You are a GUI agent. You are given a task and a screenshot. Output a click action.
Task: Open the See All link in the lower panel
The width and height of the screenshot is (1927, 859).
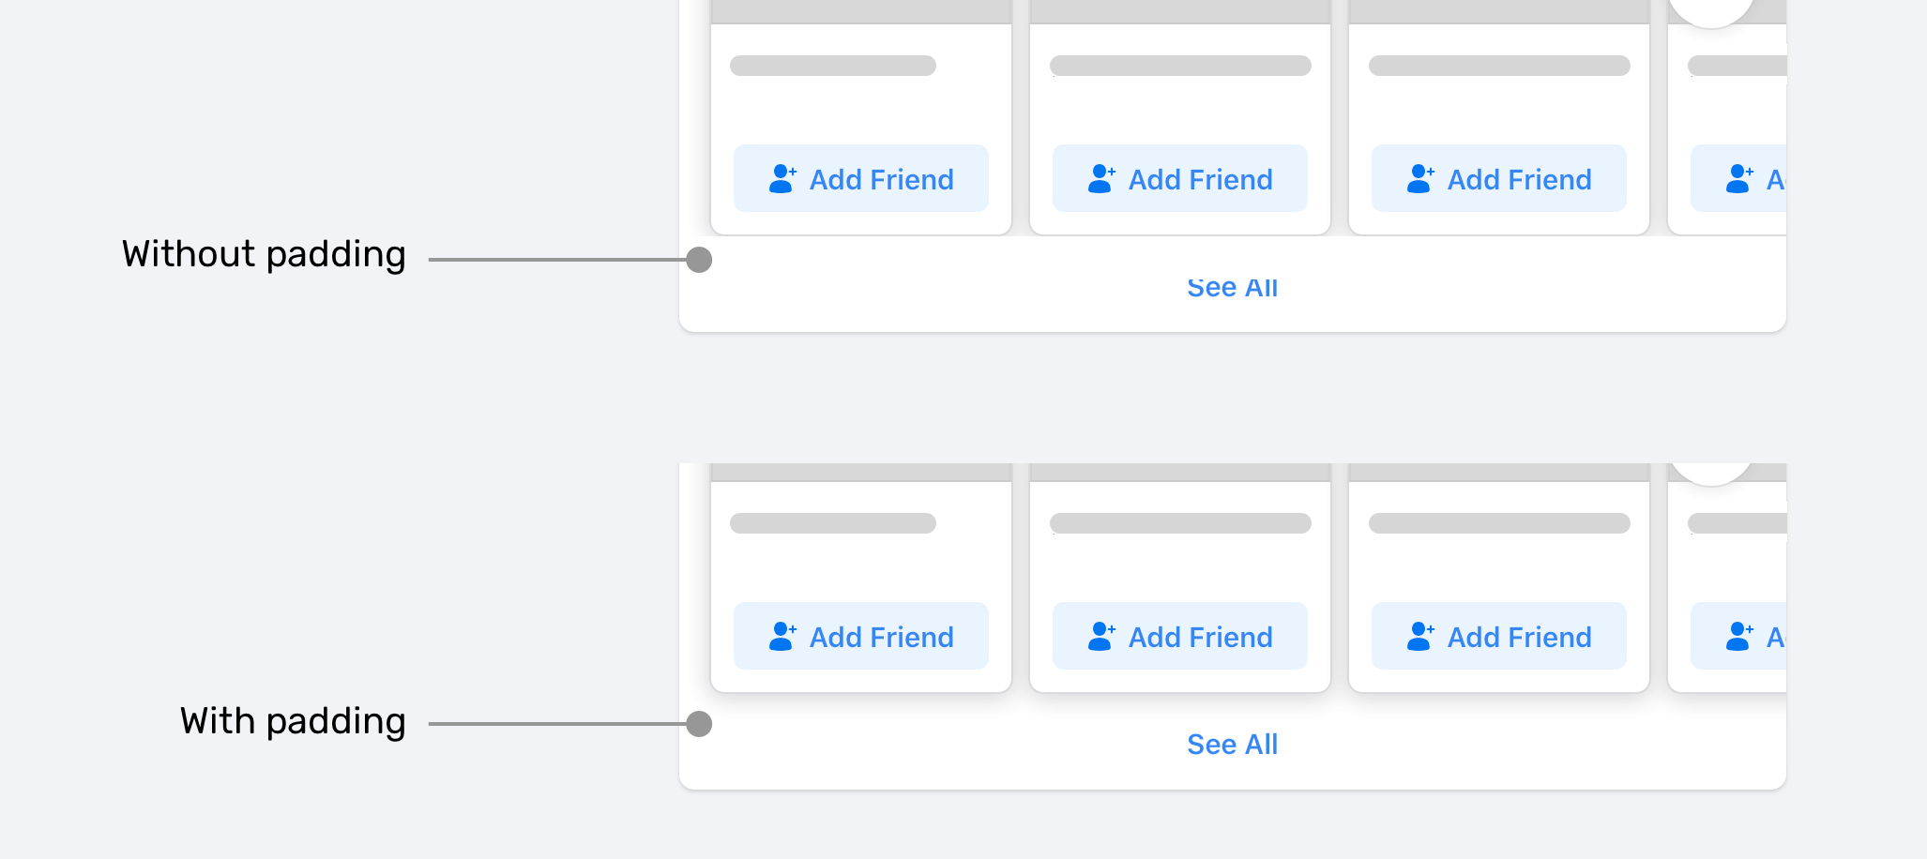point(1232,745)
